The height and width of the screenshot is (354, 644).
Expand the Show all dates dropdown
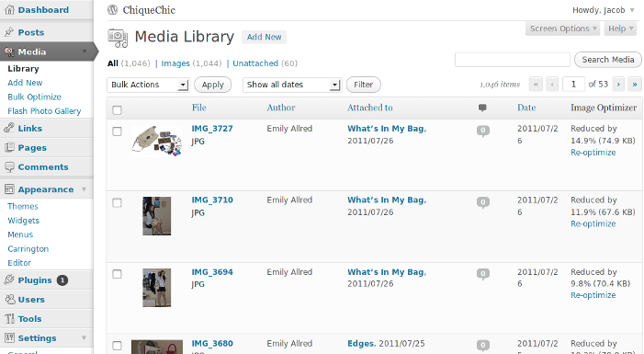click(292, 85)
